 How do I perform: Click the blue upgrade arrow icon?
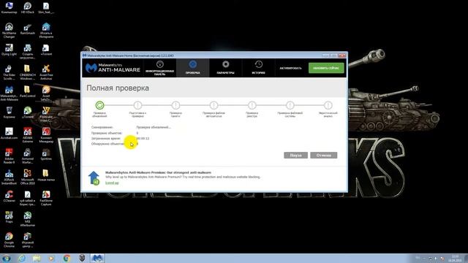coord(94,178)
